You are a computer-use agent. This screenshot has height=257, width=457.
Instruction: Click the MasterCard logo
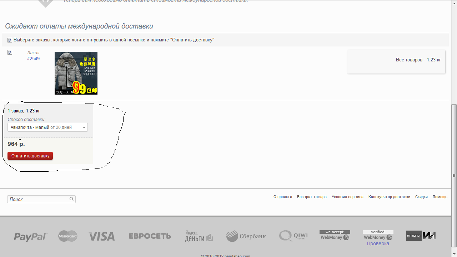coord(68,236)
